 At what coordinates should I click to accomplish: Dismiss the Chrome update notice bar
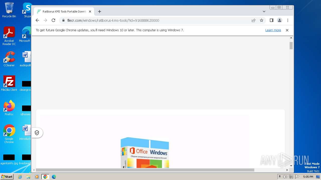tap(287, 30)
